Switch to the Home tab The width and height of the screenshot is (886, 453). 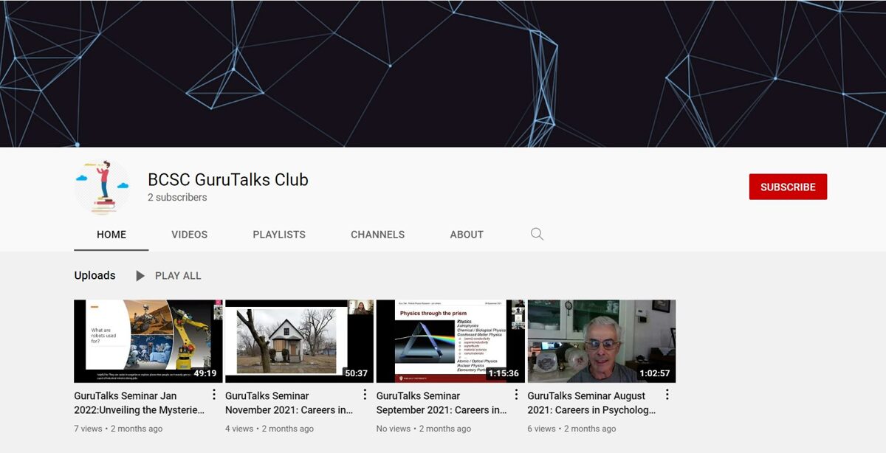coord(111,235)
